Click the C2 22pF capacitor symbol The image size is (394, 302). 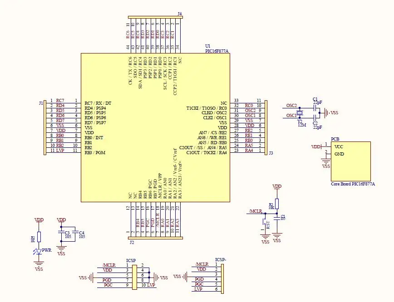click(315, 117)
